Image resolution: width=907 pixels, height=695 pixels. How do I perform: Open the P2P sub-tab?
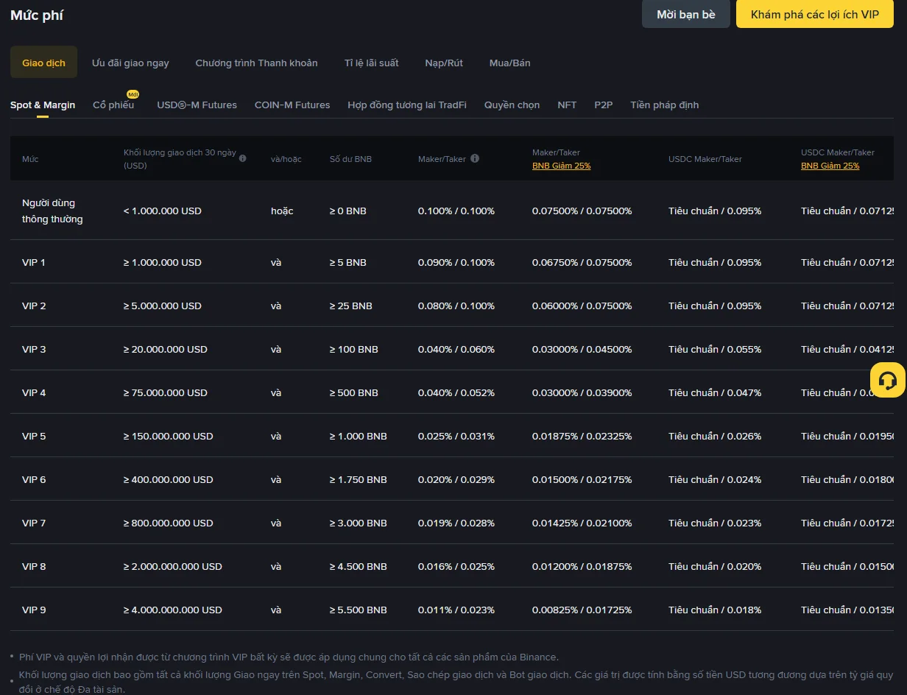click(604, 105)
